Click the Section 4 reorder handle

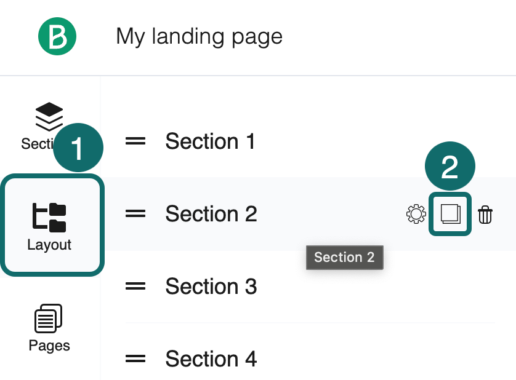click(x=135, y=359)
